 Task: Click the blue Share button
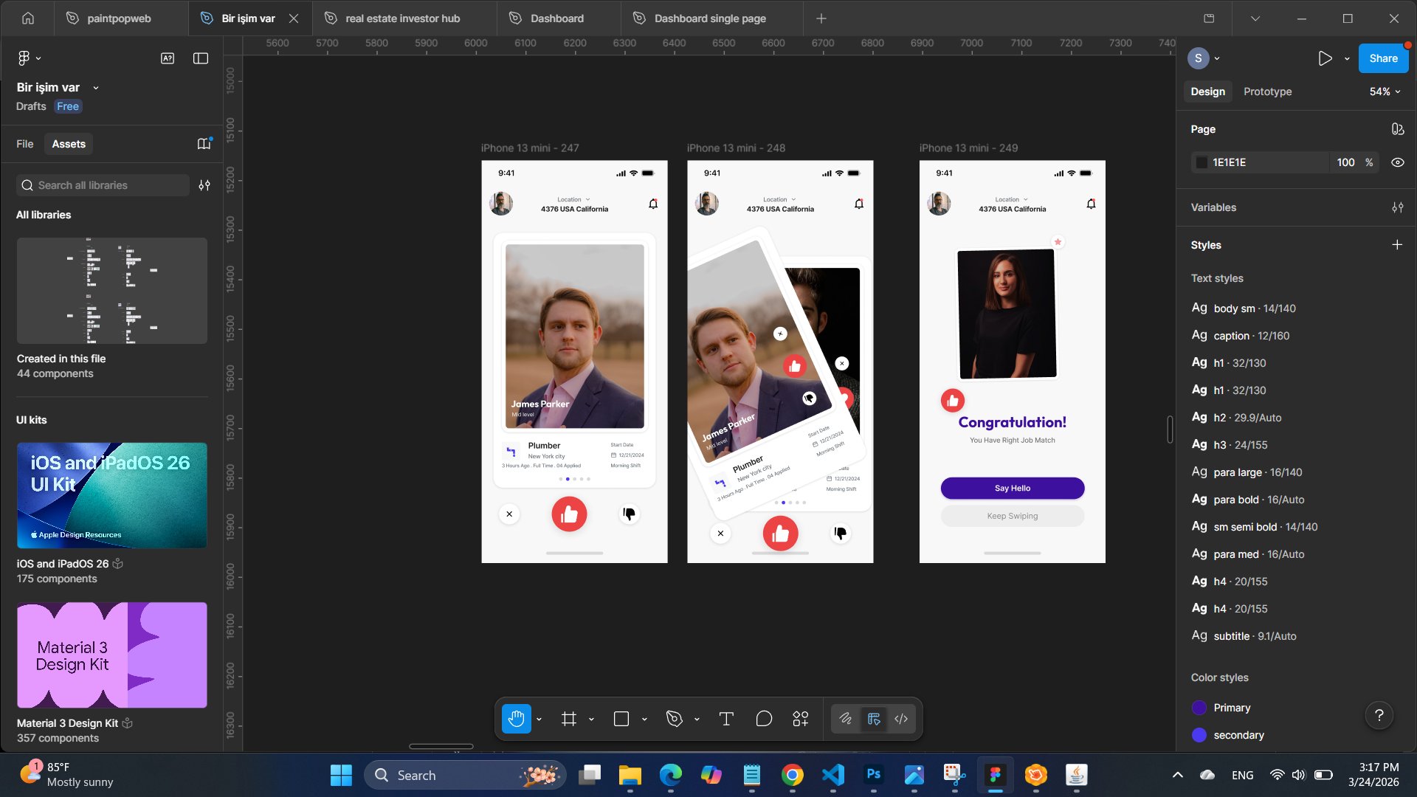pyautogui.click(x=1383, y=58)
